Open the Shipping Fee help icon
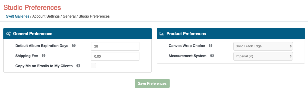The height and width of the screenshot is (94, 308). [44, 56]
